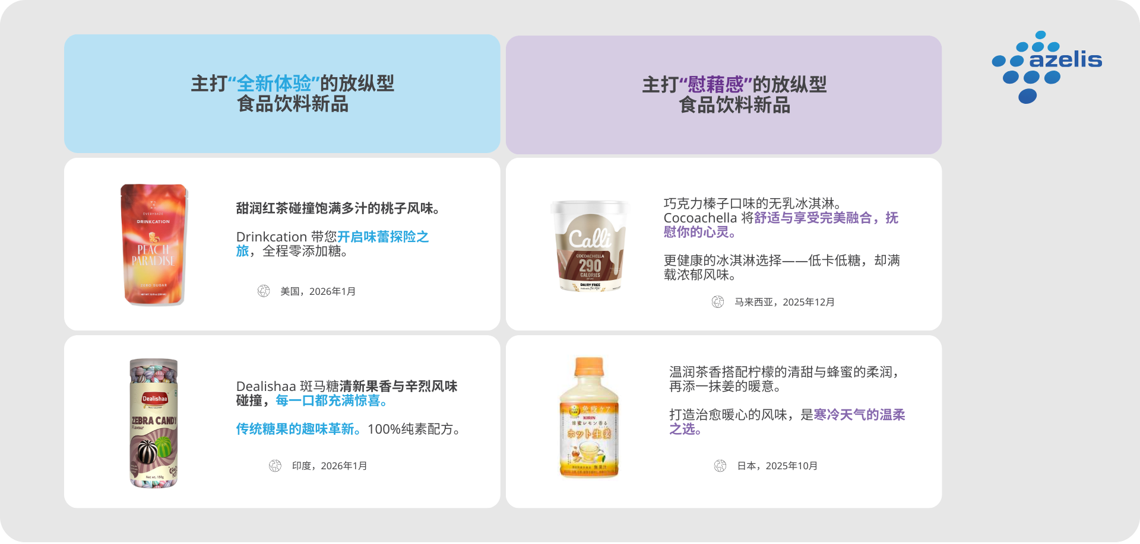Click the globe icon beside 印度，2026年1月
The image size is (1140, 544).
click(x=275, y=466)
